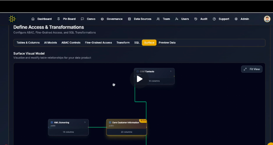The height and width of the screenshot is (145, 273).
Task: Switch to the AI Models tab
Action: (x=51, y=43)
